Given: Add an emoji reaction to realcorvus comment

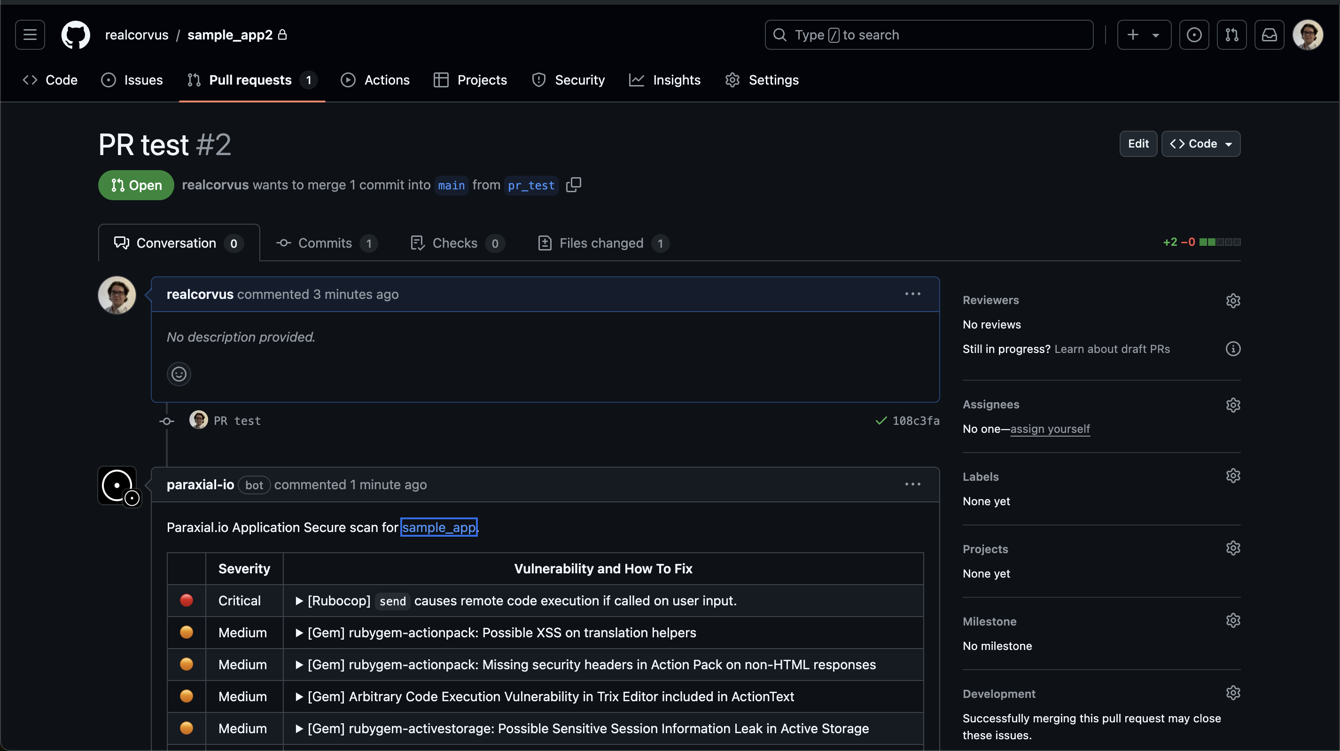Looking at the screenshot, I should coord(179,374).
